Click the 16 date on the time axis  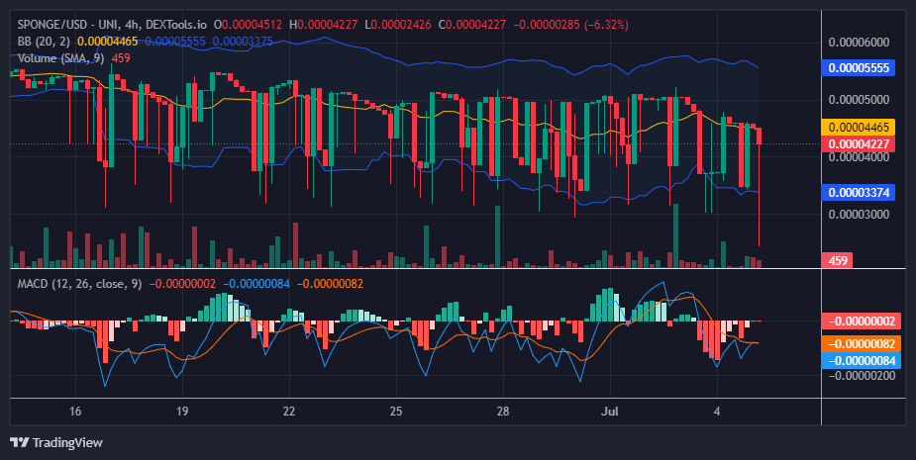point(75,411)
